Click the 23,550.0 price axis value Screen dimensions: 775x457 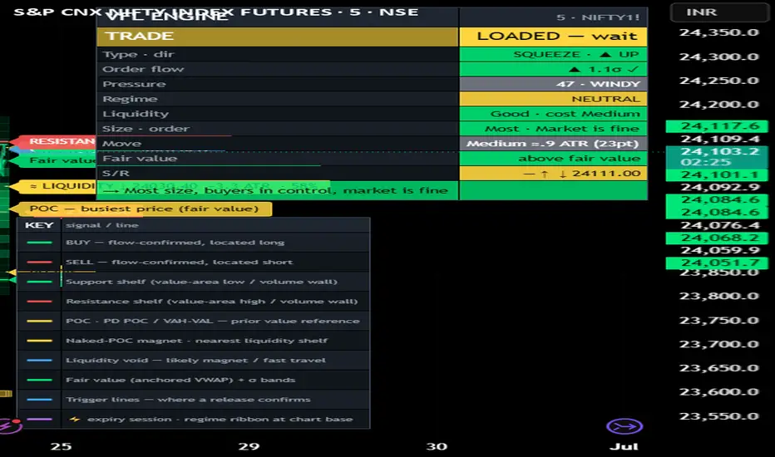pos(718,416)
